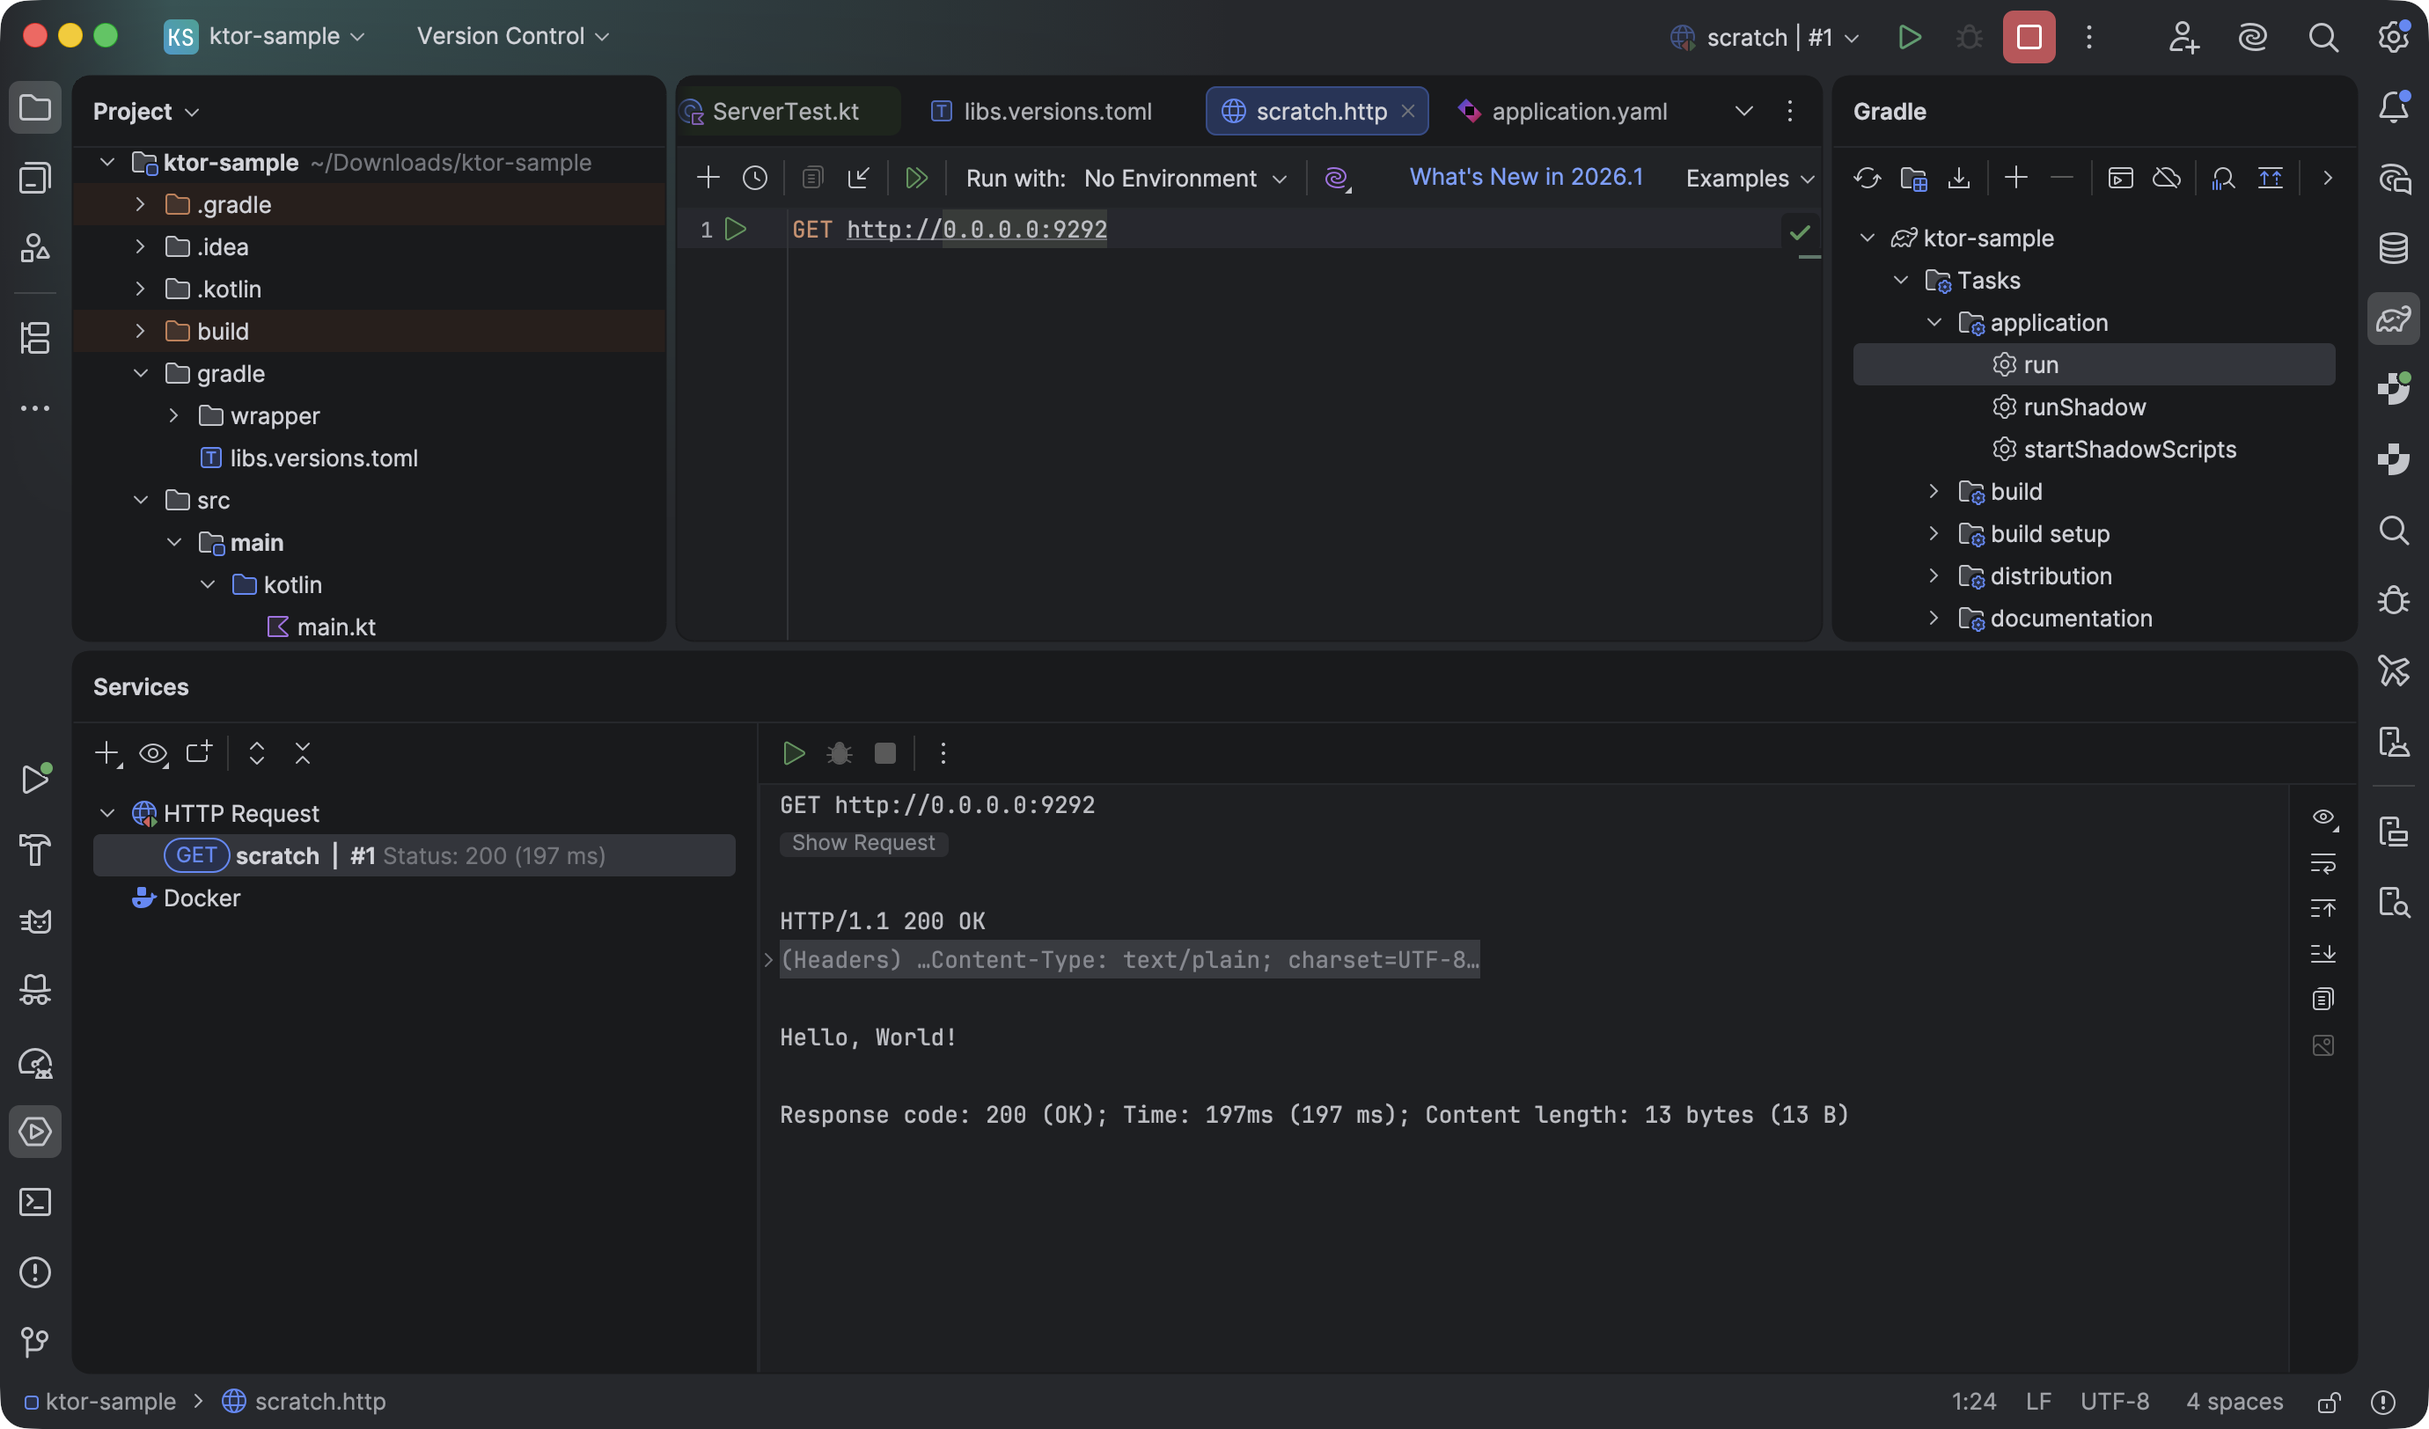Image resolution: width=2429 pixels, height=1429 pixels.
Task: Toggle Gradle offline mode icon
Action: [2167, 177]
